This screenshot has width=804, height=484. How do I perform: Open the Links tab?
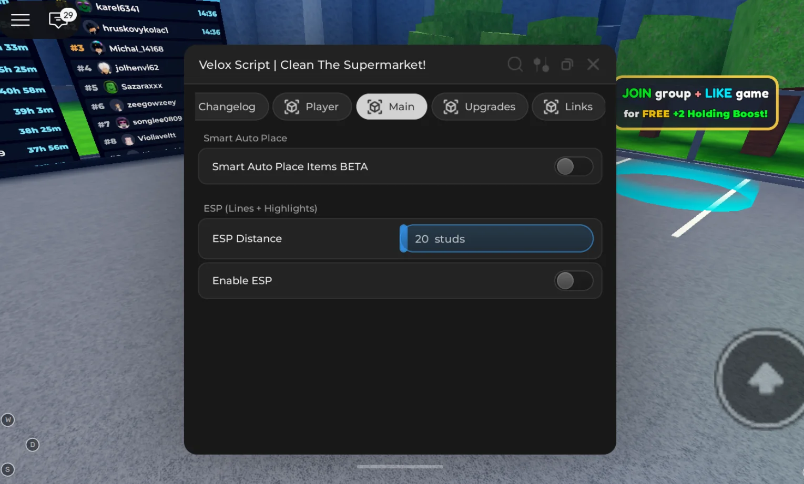tap(568, 107)
